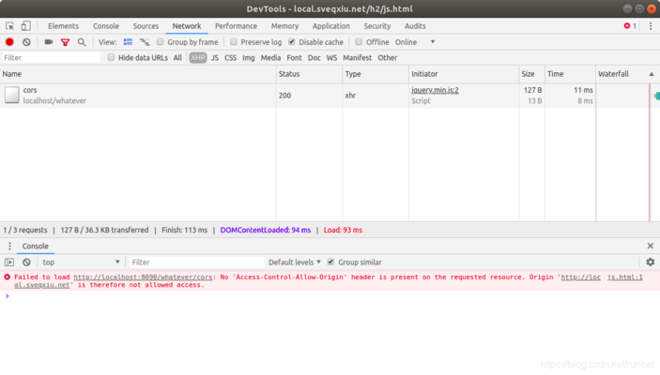
Task: Open the network search magnifier
Action: 82,42
